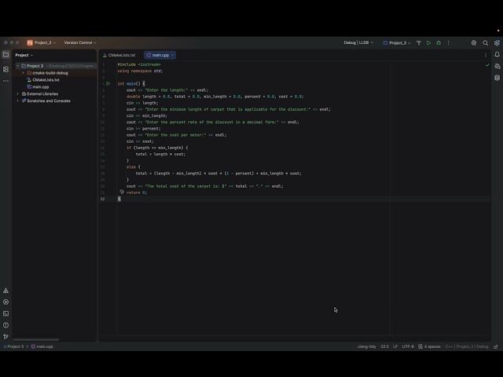The height and width of the screenshot is (377, 503).
Task: Click 'cin >> percent;' code line
Action: click(143, 129)
